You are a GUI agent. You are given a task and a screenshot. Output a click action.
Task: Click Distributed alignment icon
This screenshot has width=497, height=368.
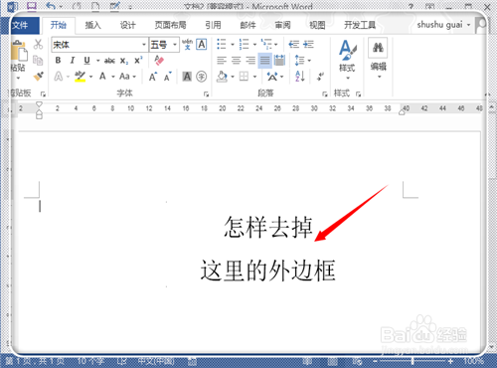pos(279,61)
